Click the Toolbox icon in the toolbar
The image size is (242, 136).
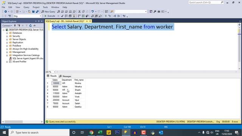pos(159,12)
